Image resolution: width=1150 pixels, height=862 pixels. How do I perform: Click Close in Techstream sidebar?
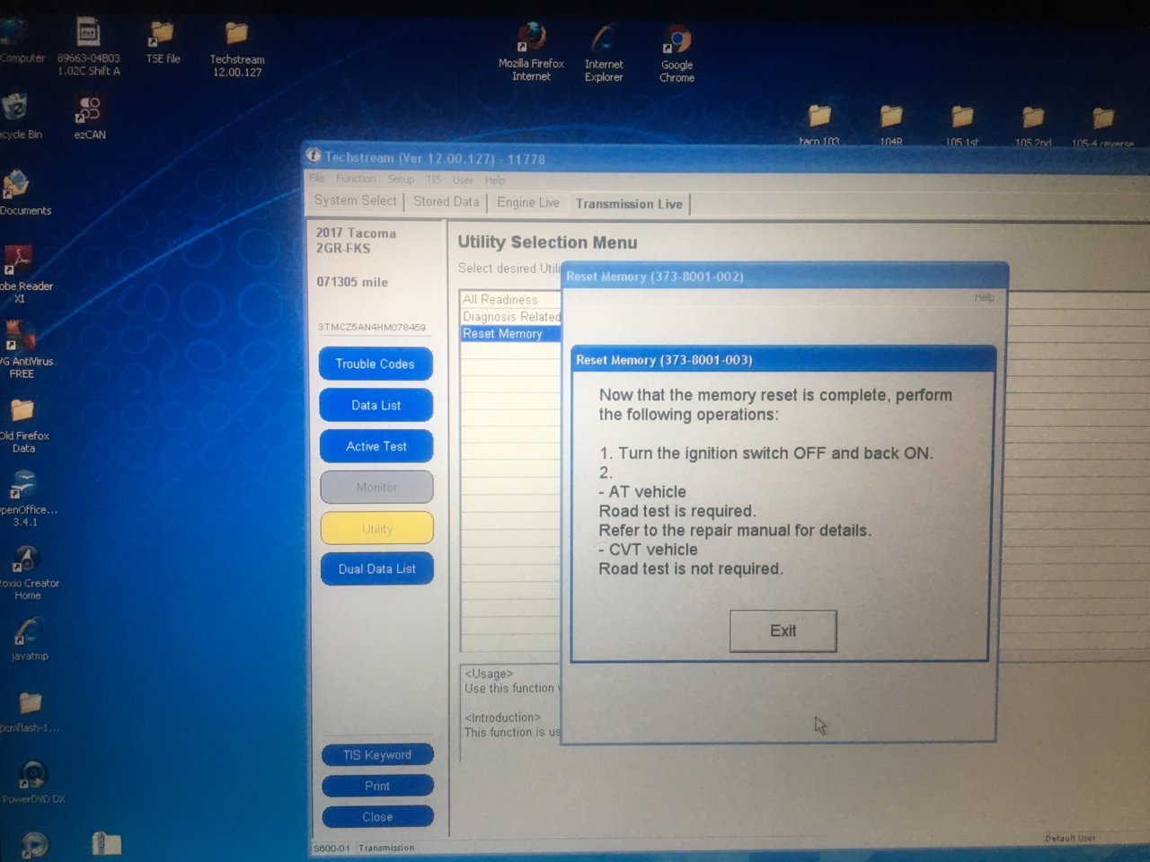point(377,817)
